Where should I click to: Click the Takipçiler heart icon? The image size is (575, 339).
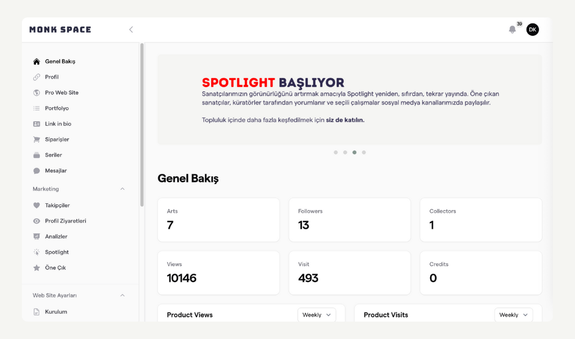point(36,205)
